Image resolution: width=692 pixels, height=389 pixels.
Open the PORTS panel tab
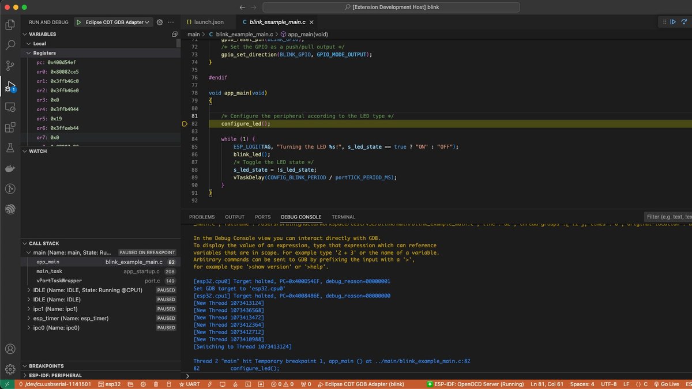(262, 217)
